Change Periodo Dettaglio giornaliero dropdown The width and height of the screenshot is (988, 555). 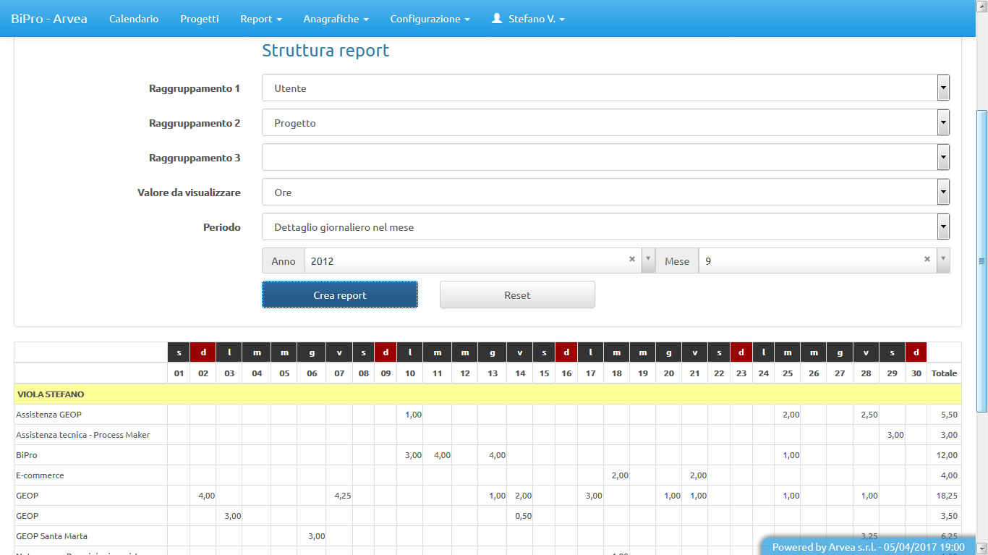coord(943,227)
